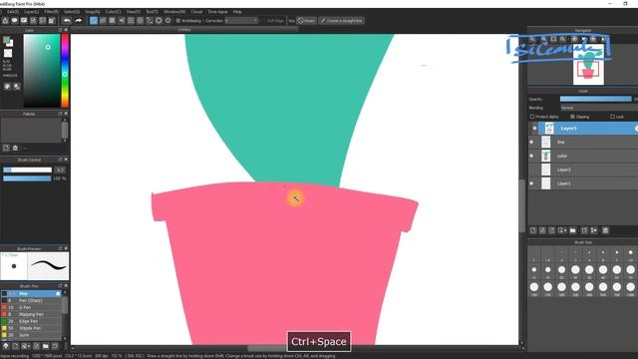Select the Pen (Sharp) brush
638x359 pixels.
31,300
